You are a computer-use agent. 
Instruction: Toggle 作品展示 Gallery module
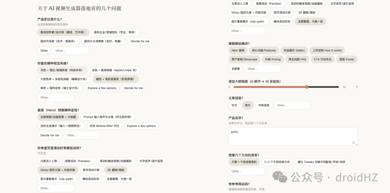(294, 50)
